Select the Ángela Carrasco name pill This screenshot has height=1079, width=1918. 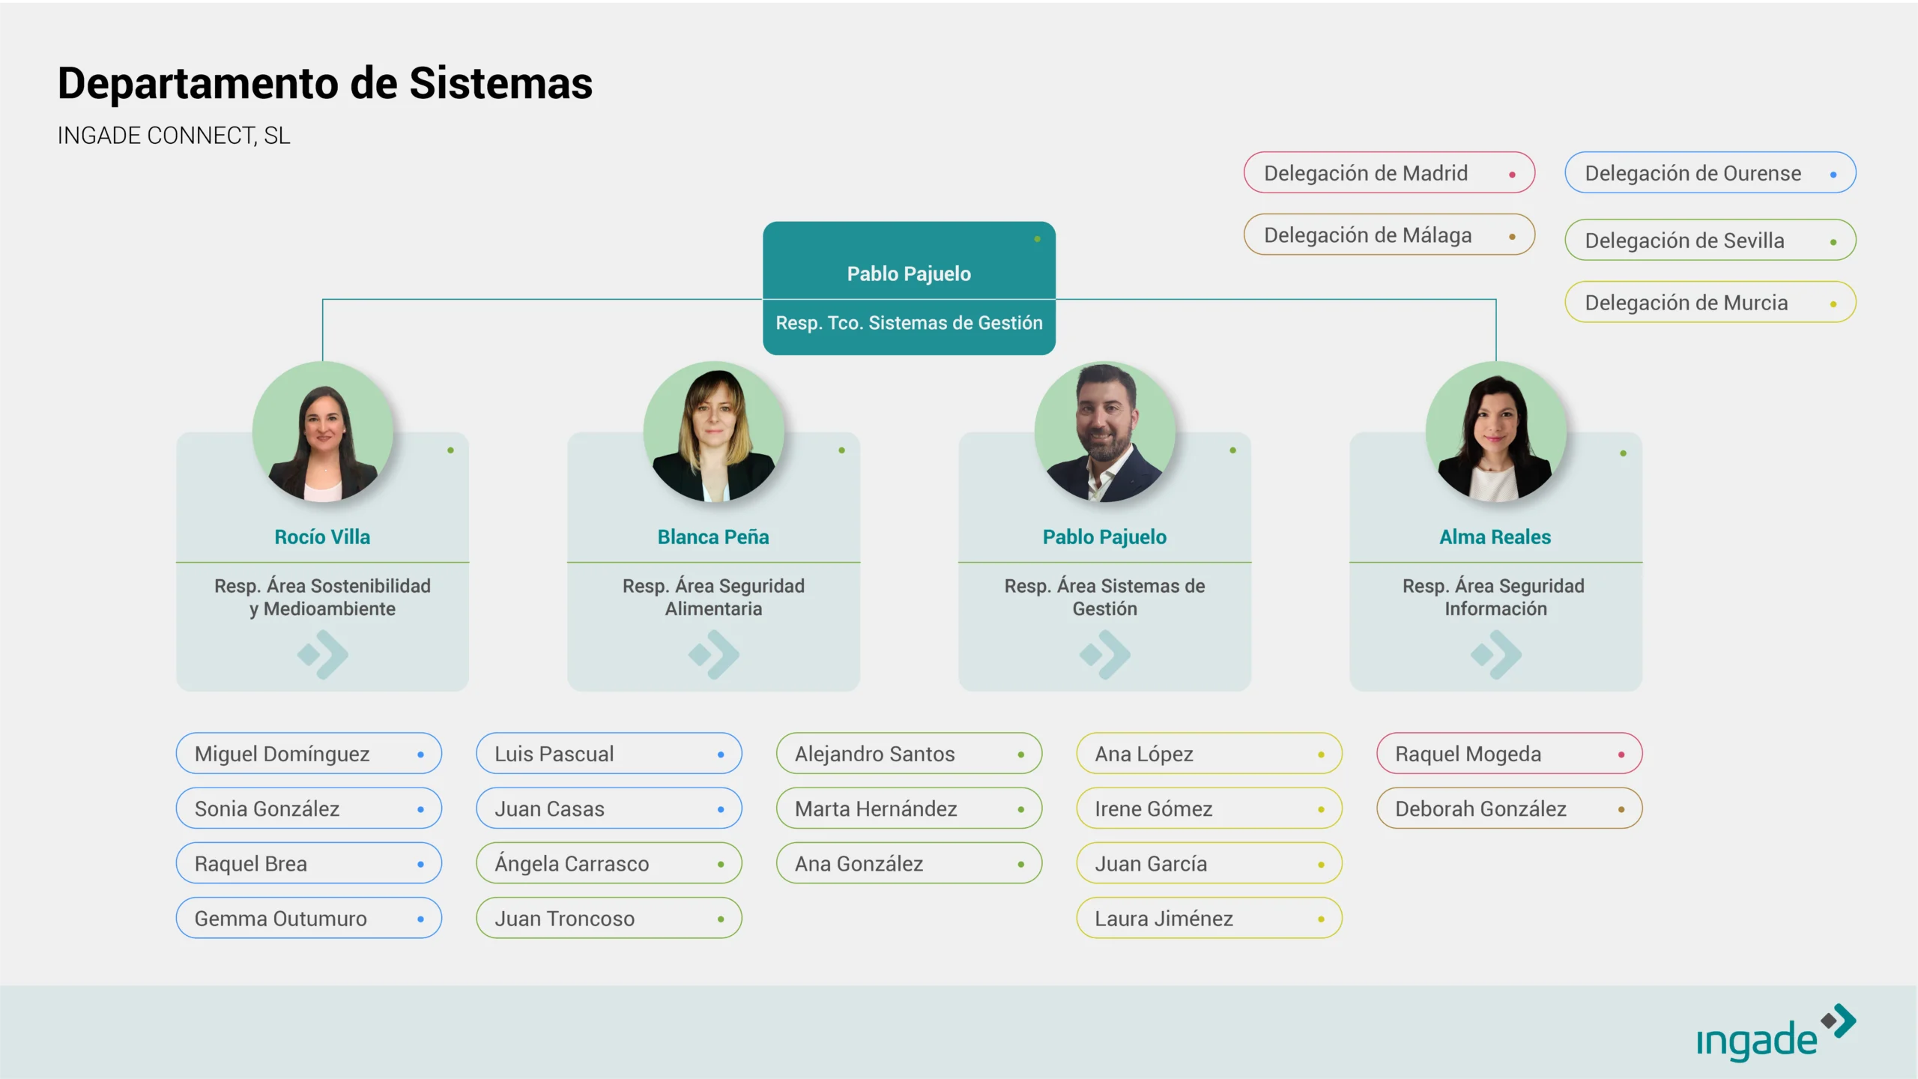pos(608,863)
